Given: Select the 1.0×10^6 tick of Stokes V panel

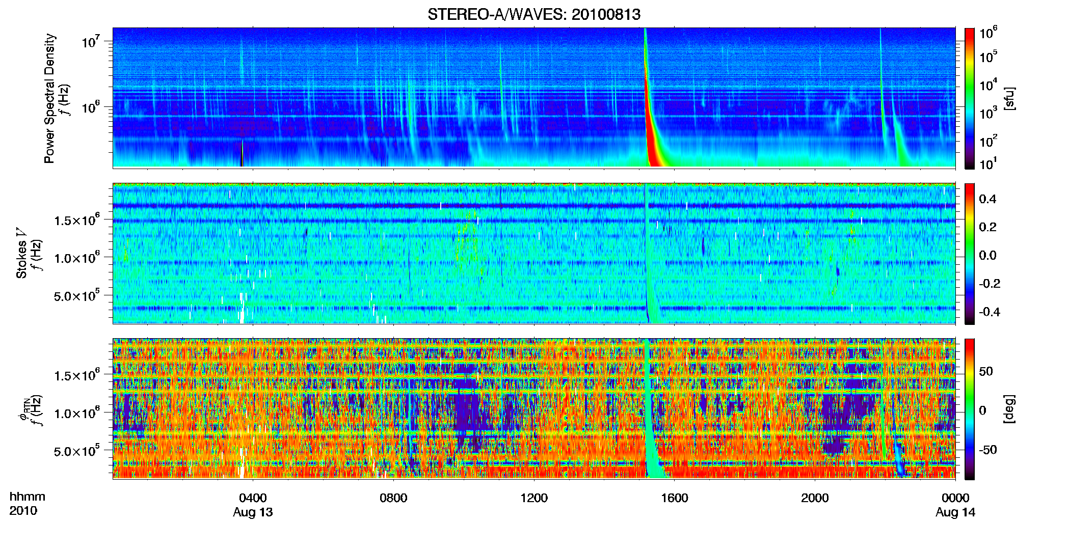Looking at the screenshot, I should point(77,258).
